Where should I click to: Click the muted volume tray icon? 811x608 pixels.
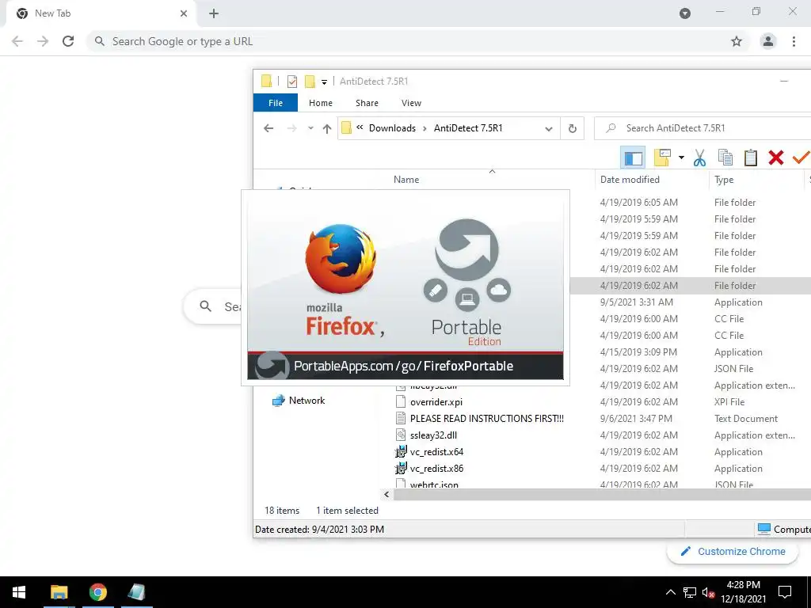point(709,592)
